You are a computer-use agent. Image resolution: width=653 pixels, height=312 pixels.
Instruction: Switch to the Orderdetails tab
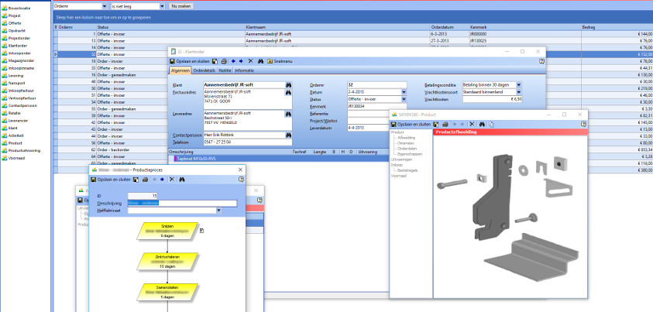pos(204,70)
